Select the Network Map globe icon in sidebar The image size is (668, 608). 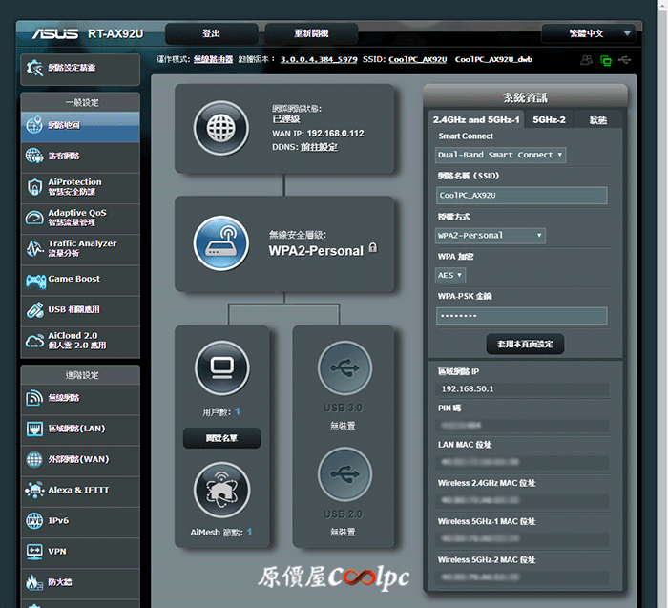34,125
